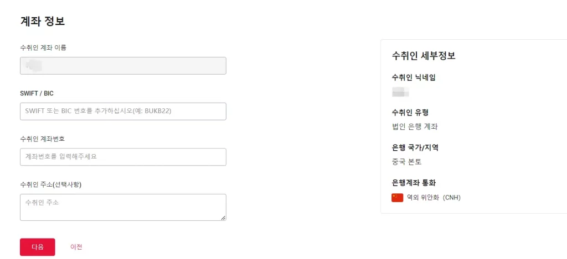Screen dimensions: 567x259
Task: Click the red 다음 button
Action: 38,247
